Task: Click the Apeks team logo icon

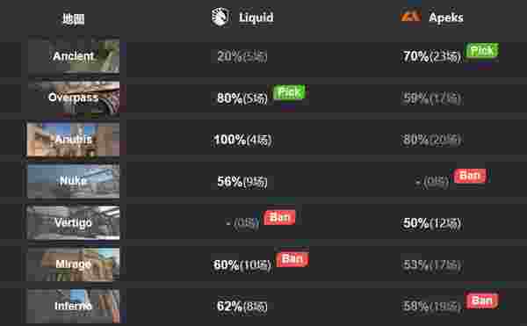Action: [411, 16]
